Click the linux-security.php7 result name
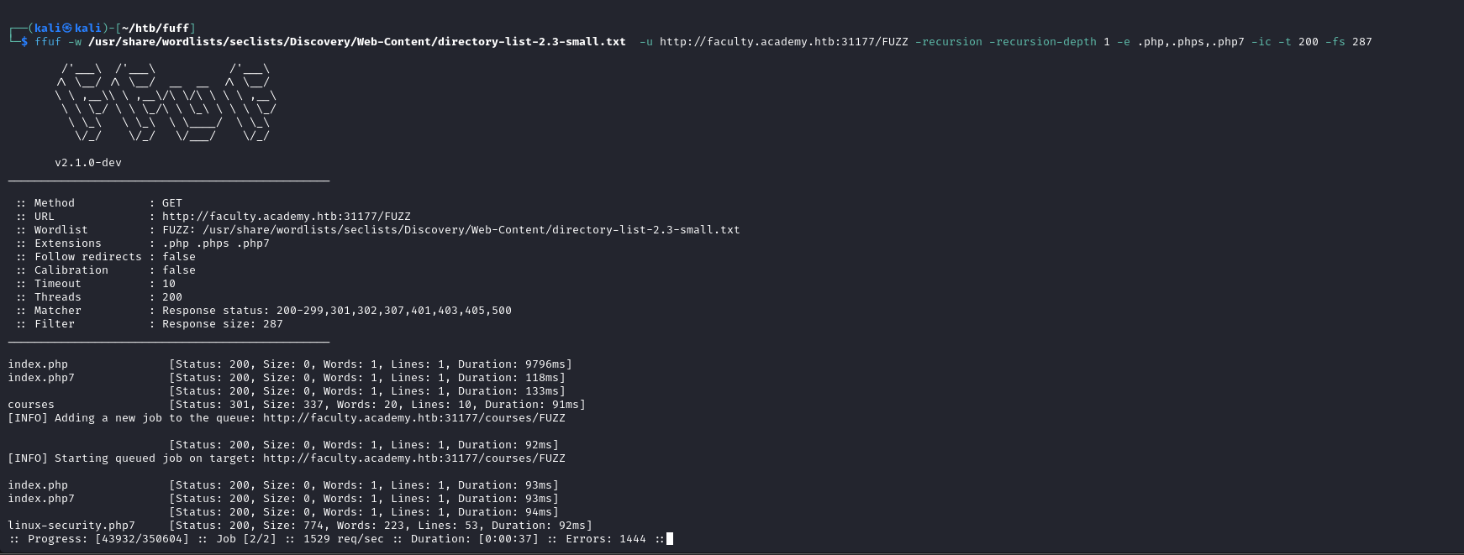The height and width of the screenshot is (555, 1464). 71,526
